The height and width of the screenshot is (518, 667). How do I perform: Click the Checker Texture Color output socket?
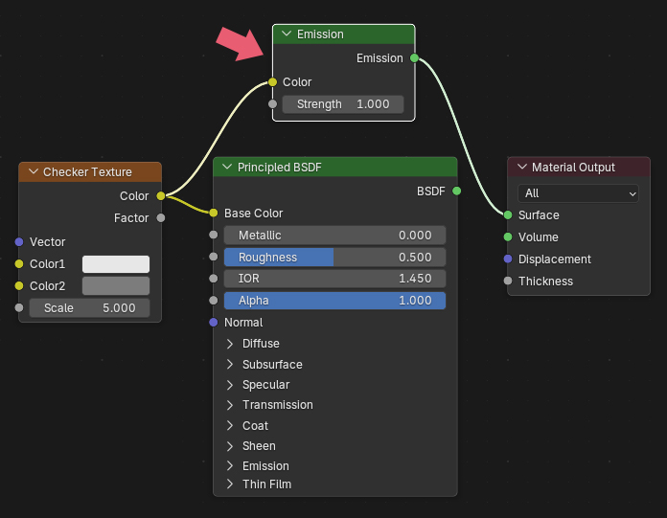(160, 196)
